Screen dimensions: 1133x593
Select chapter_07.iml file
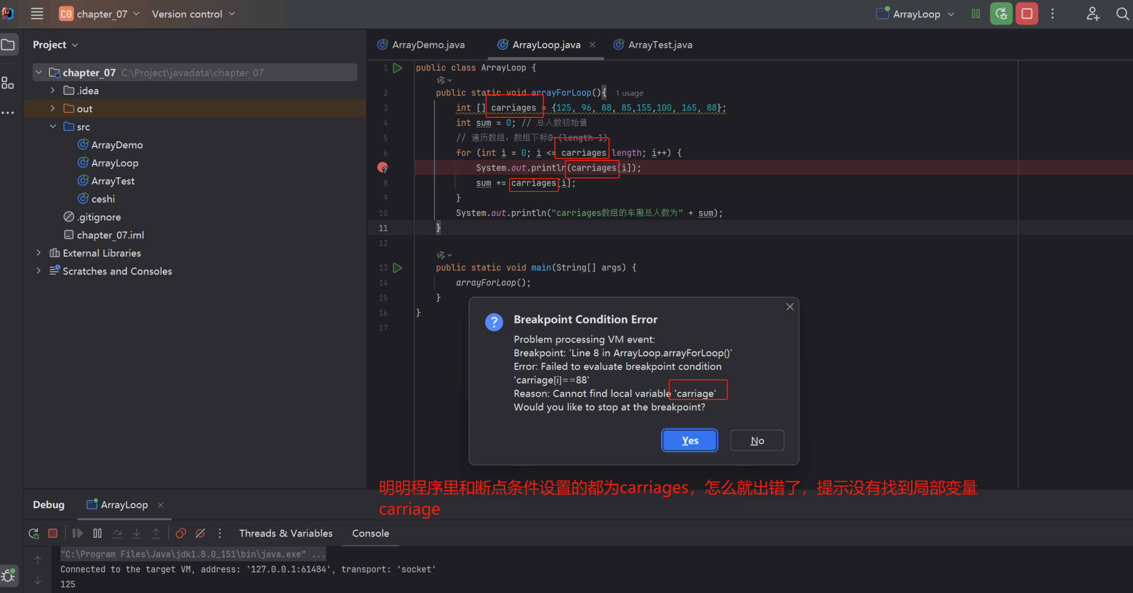[x=110, y=235]
